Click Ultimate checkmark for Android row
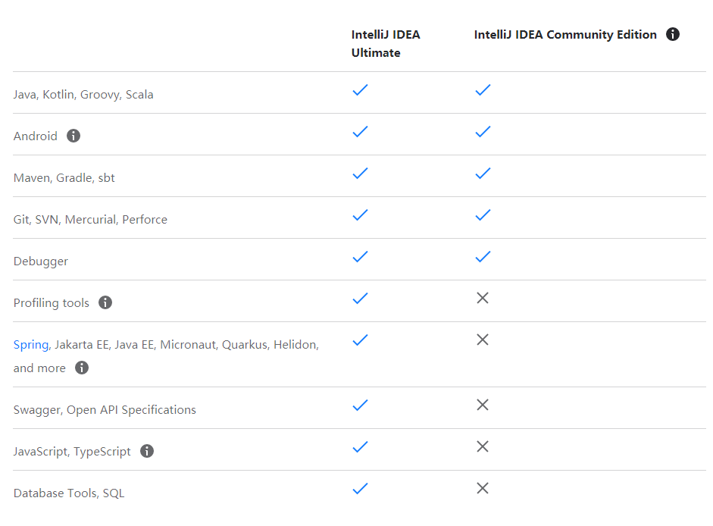 click(x=361, y=131)
